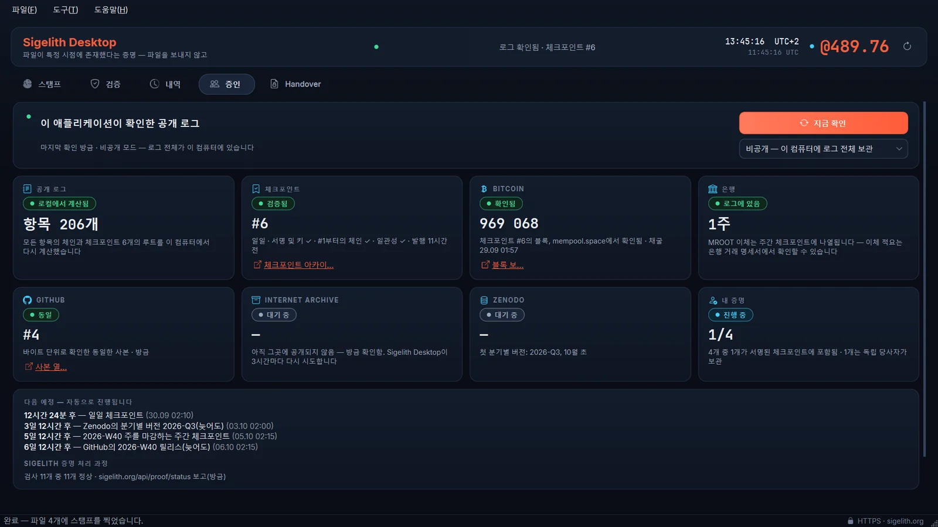Click the 로그 확인됨 · 체크포인트 #6 status text
Image resolution: width=938 pixels, height=527 pixels.
tap(547, 47)
